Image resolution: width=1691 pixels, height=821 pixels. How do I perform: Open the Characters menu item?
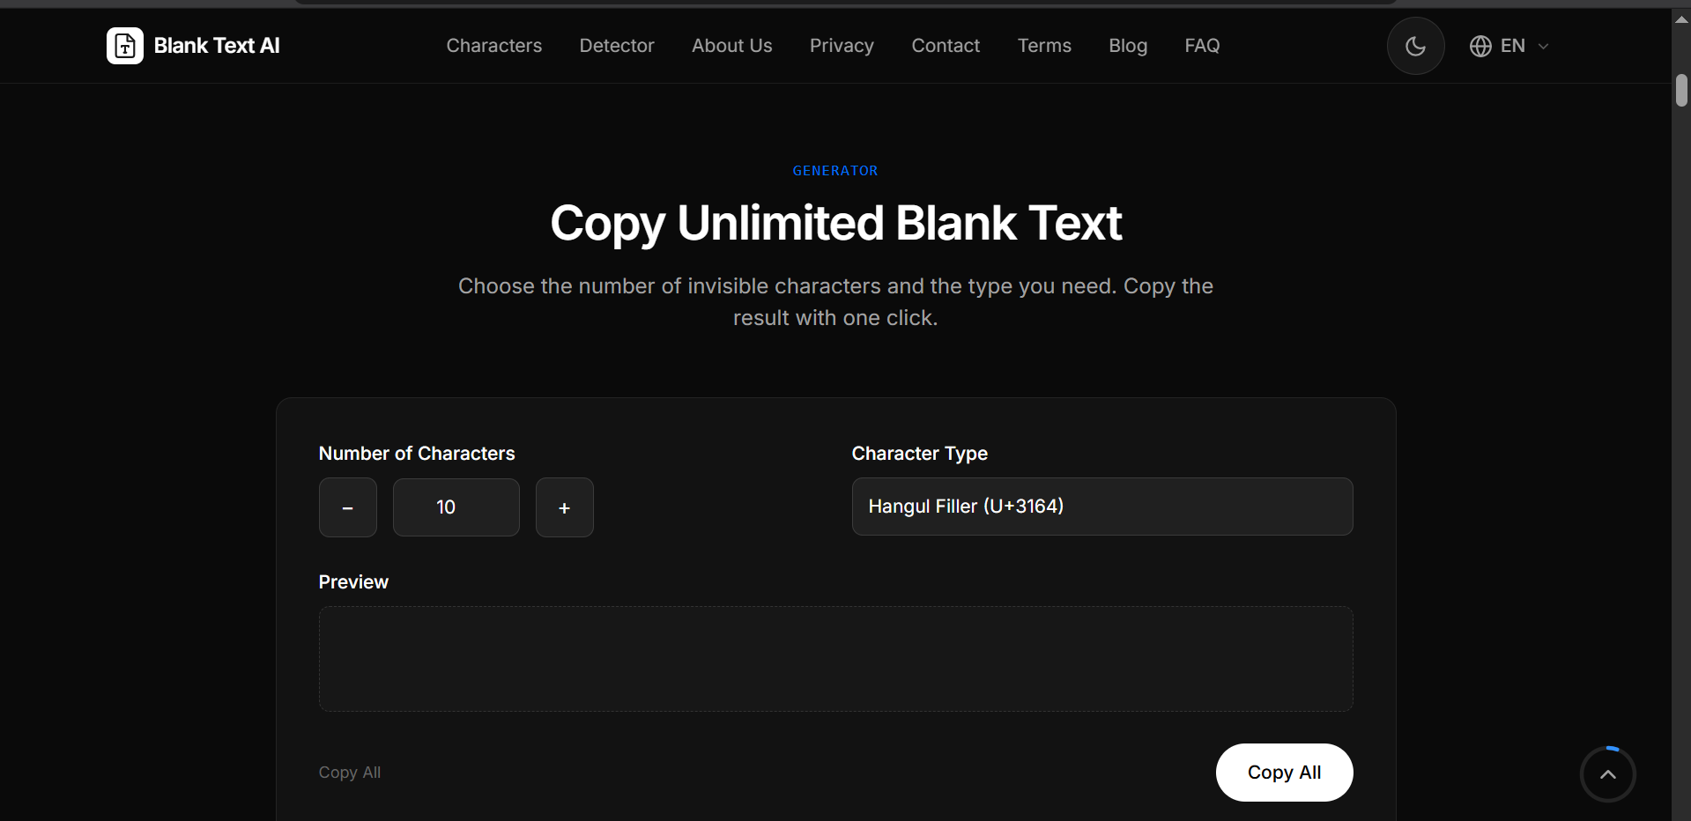(494, 46)
